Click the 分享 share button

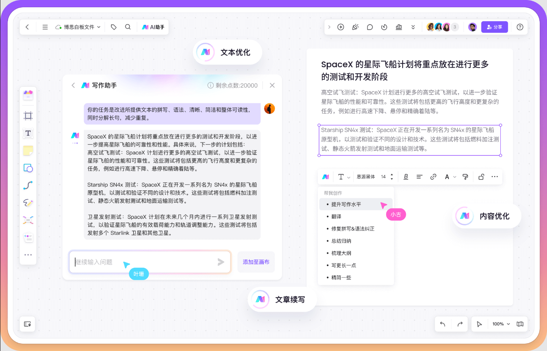495,27
